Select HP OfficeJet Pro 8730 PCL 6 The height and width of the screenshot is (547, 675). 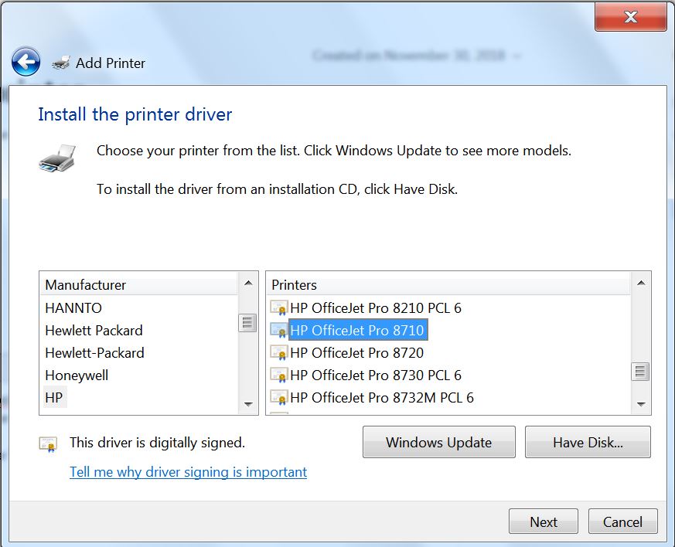[375, 375]
